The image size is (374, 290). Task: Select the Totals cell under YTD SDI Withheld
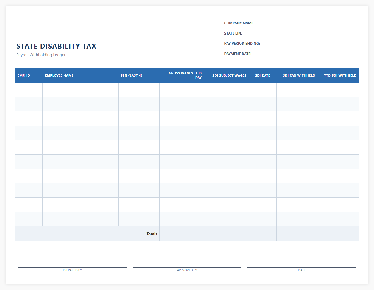(338, 234)
